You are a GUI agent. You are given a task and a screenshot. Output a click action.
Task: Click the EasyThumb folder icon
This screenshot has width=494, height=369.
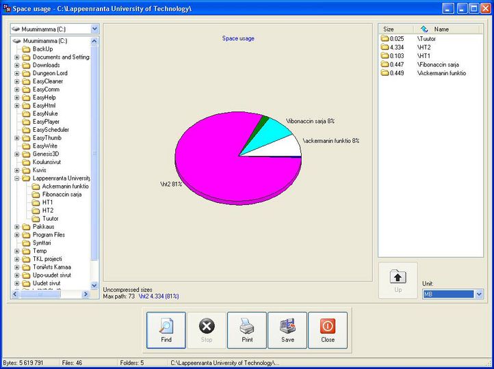pos(26,138)
